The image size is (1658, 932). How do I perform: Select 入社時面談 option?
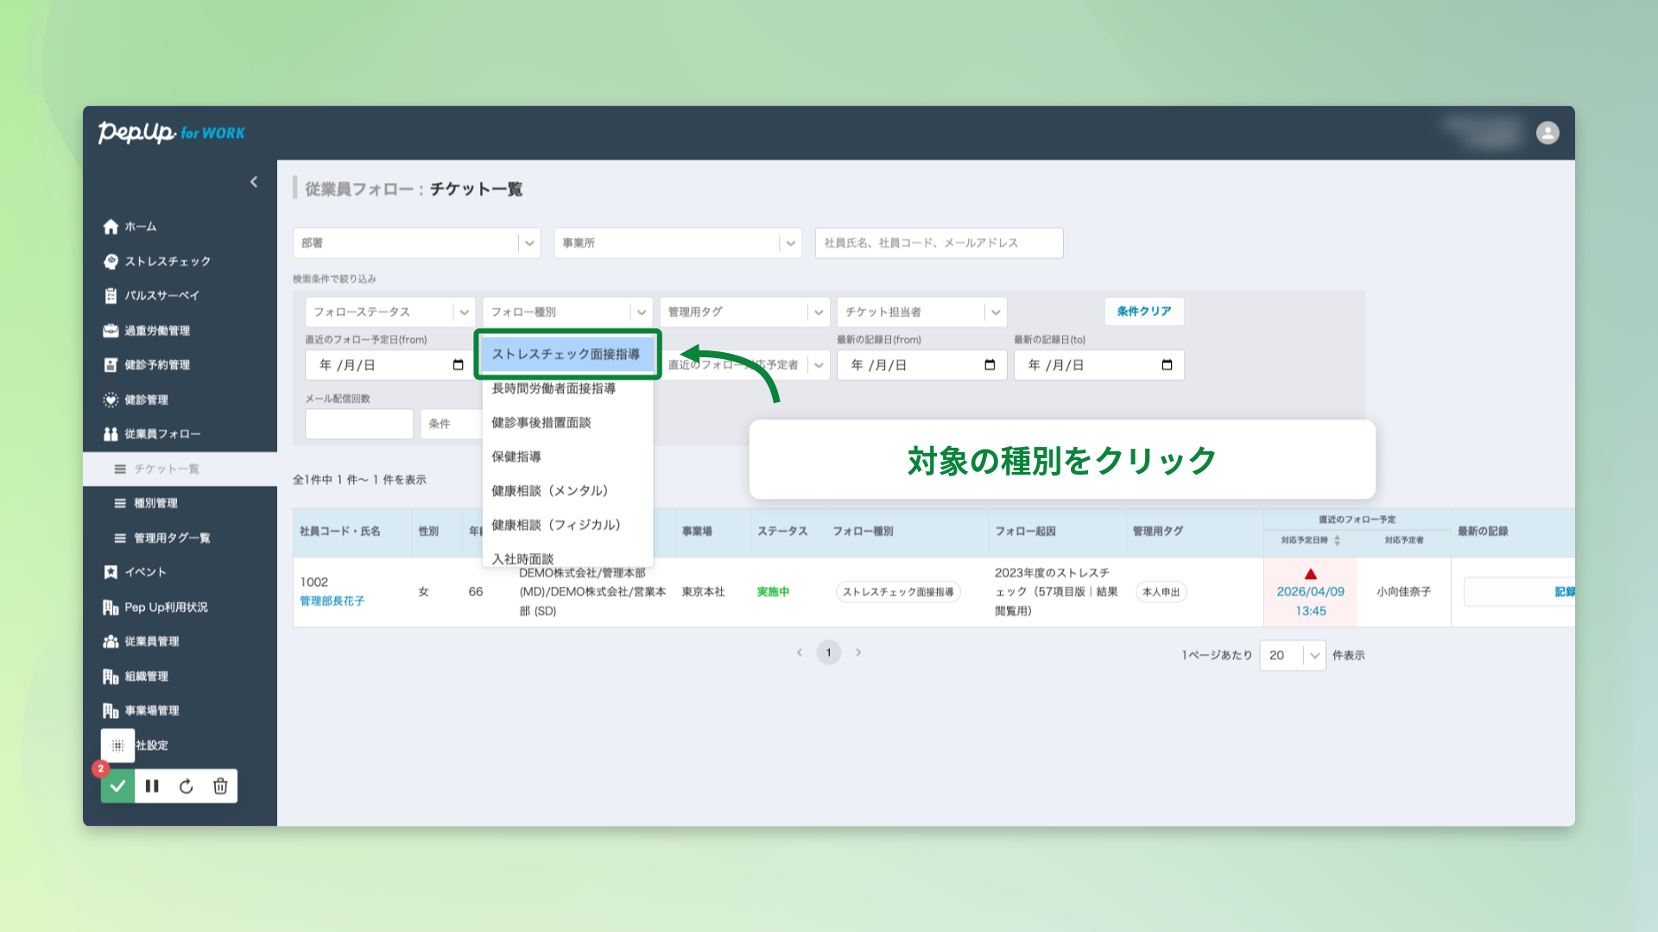pyautogui.click(x=567, y=558)
